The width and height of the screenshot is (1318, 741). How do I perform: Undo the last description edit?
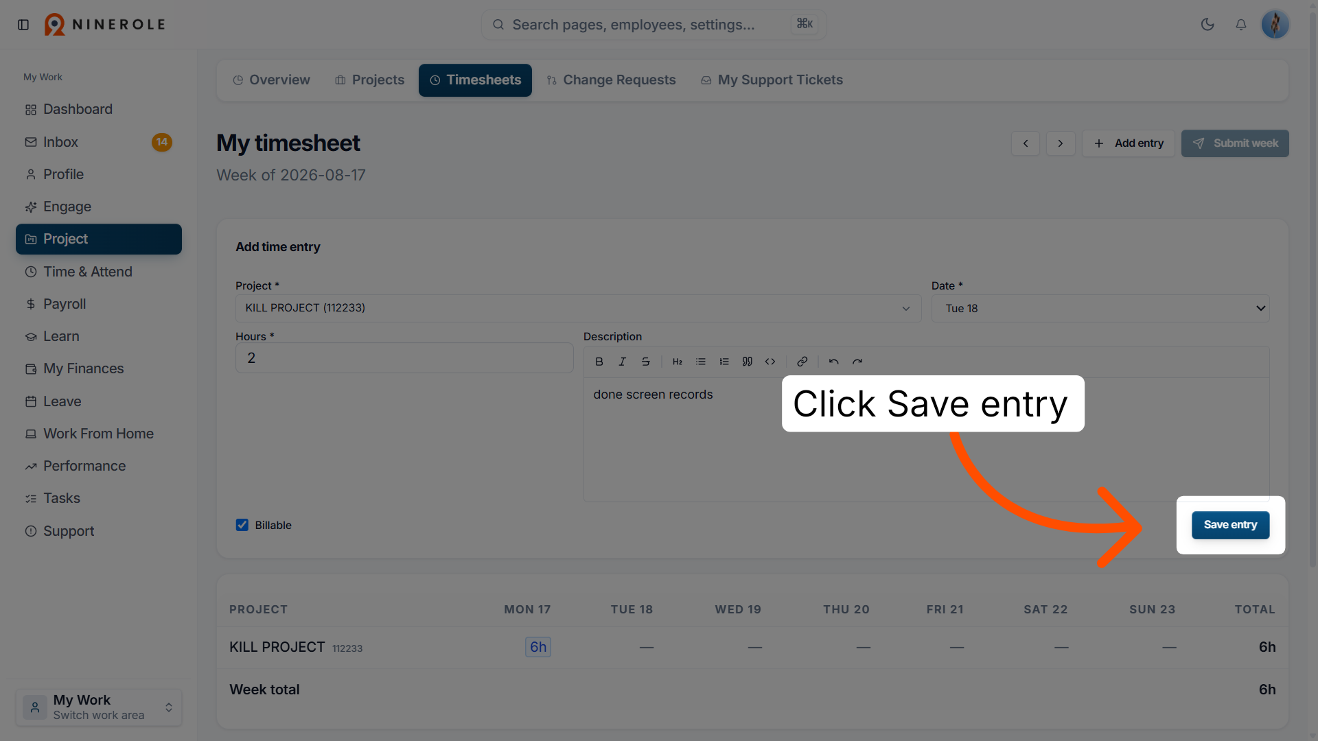pyautogui.click(x=834, y=362)
